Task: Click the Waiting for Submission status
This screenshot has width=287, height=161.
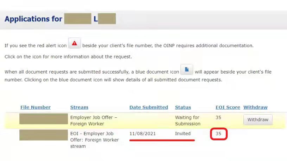Action: (187, 121)
